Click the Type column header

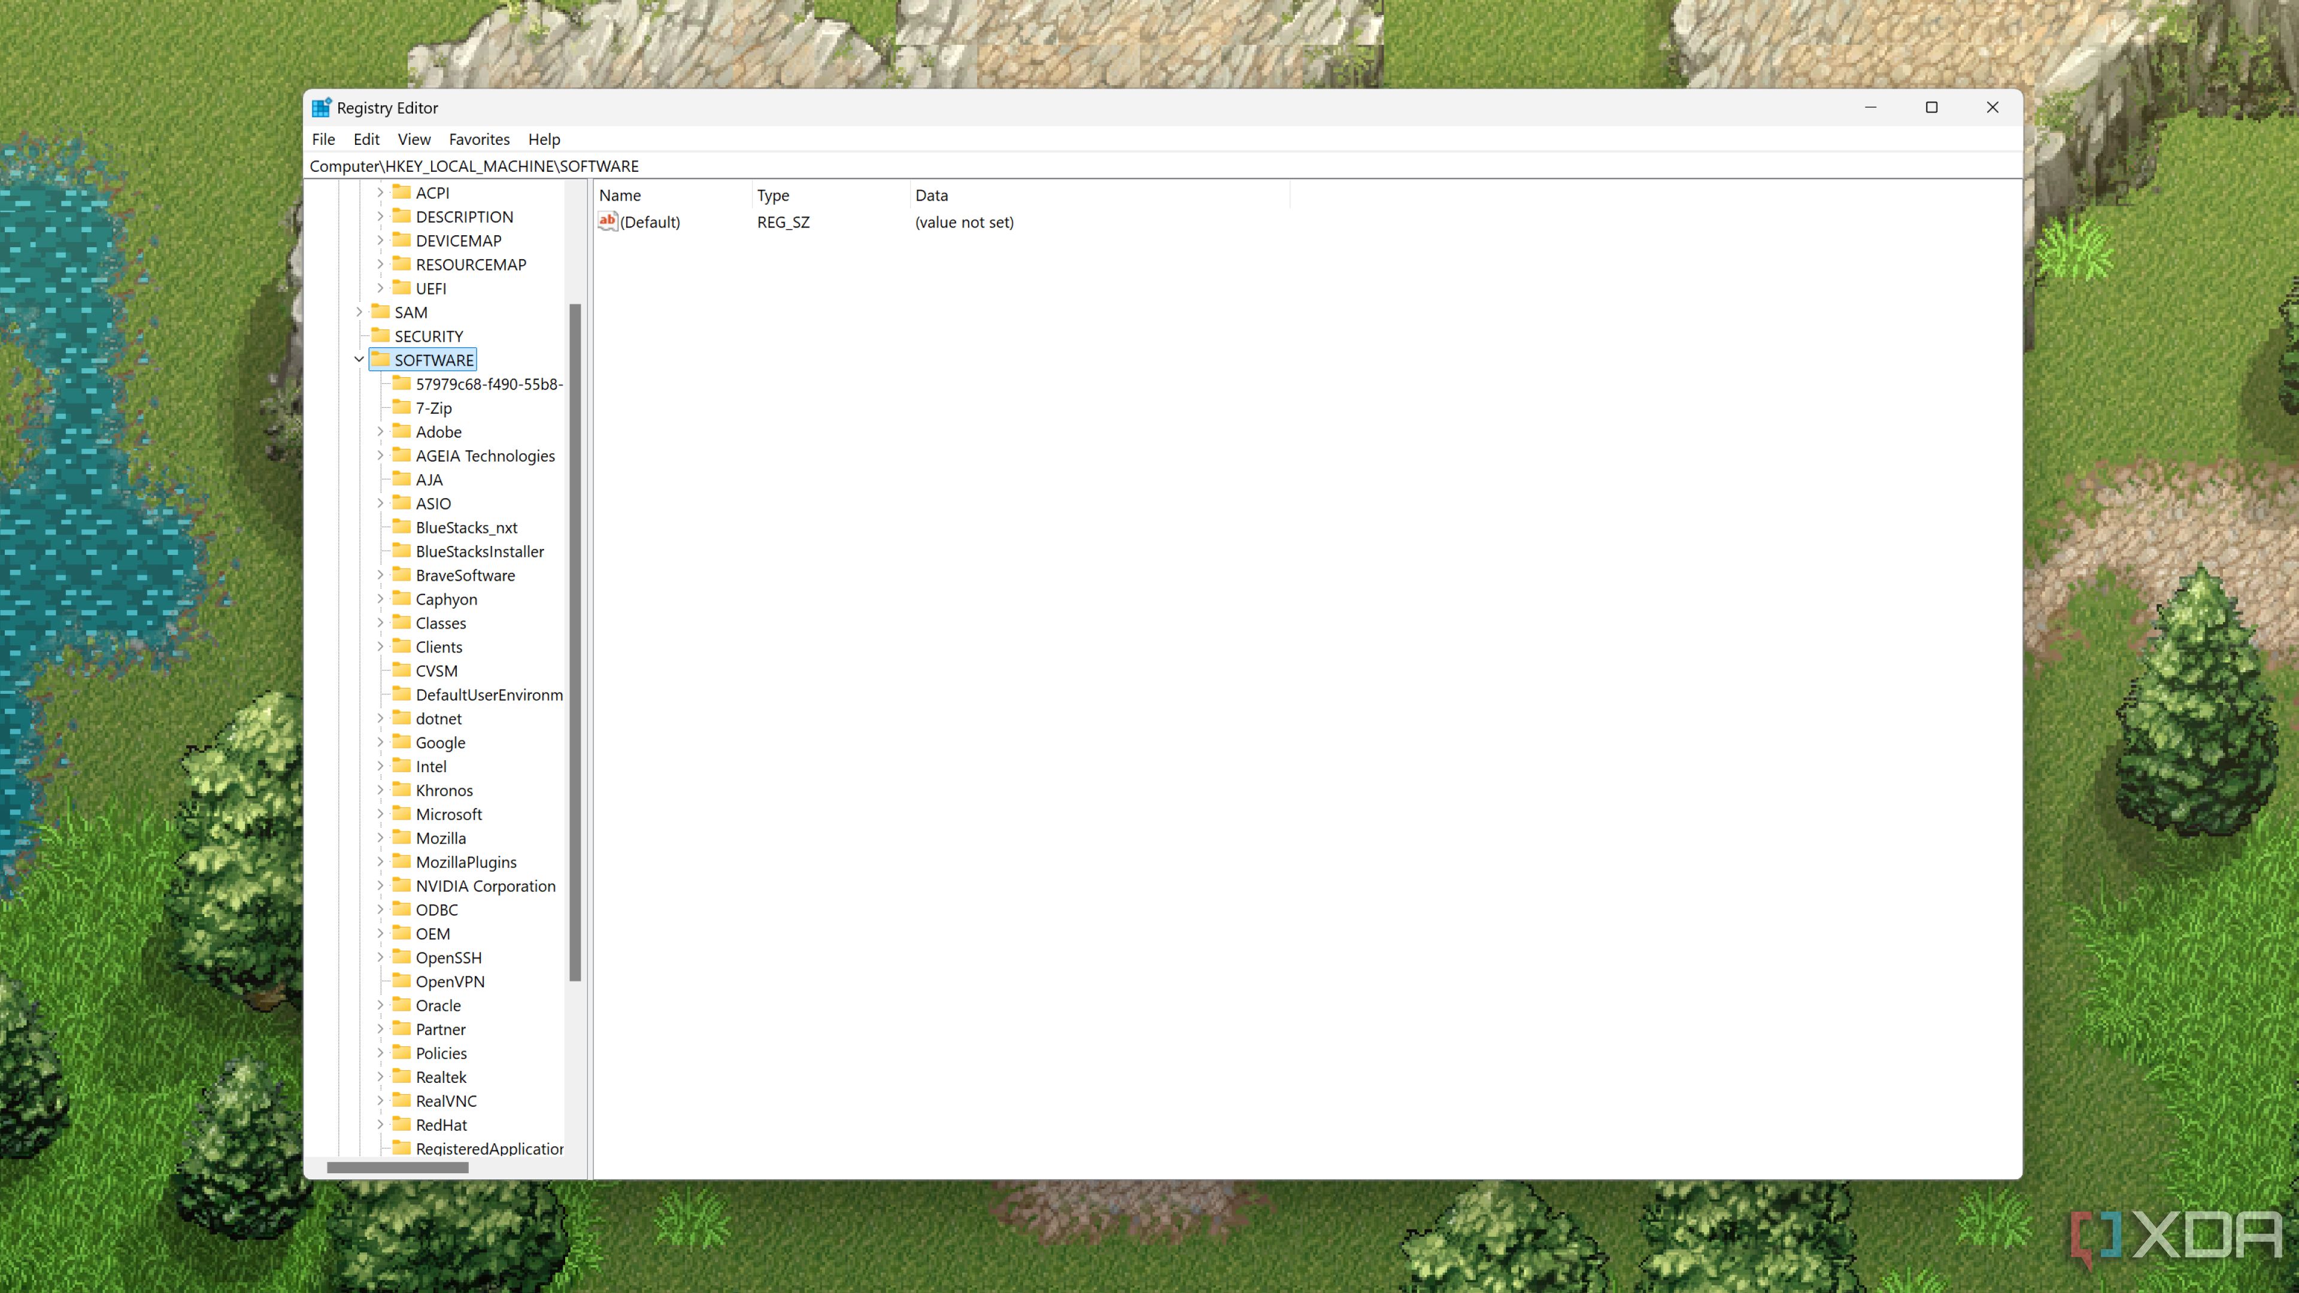pyautogui.click(x=830, y=195)
